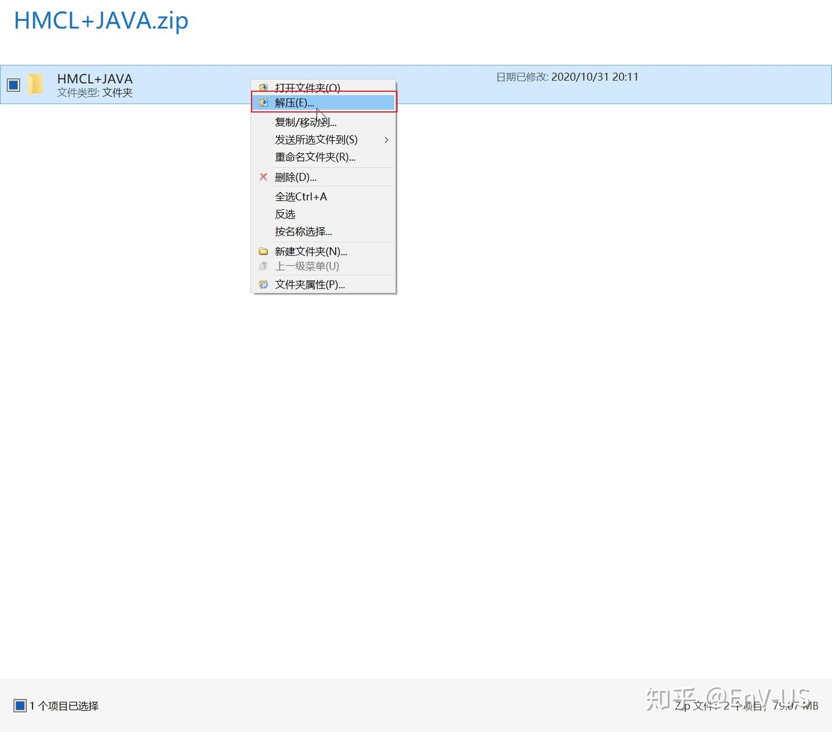Toggle the status bar selection checkbox

20,706
